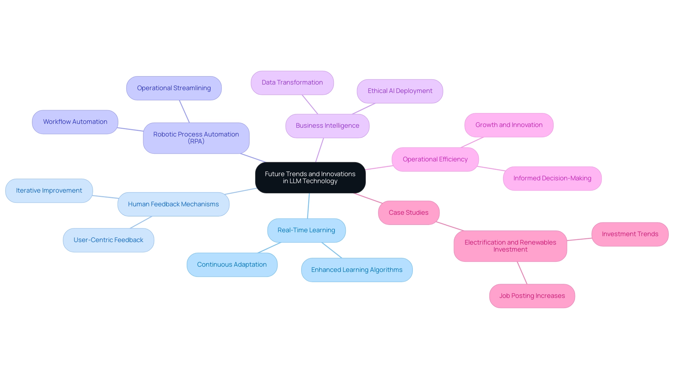Select the Real-Time Learning node
Screen dimensions: 674x380
click(x=306, y=230)
